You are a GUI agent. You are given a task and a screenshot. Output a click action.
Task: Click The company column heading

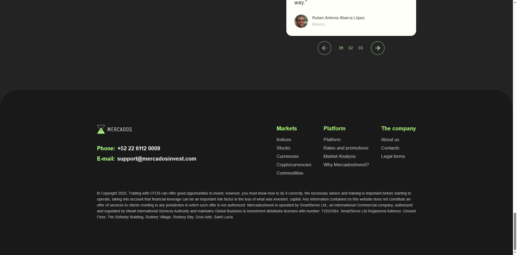click(399, 128)
